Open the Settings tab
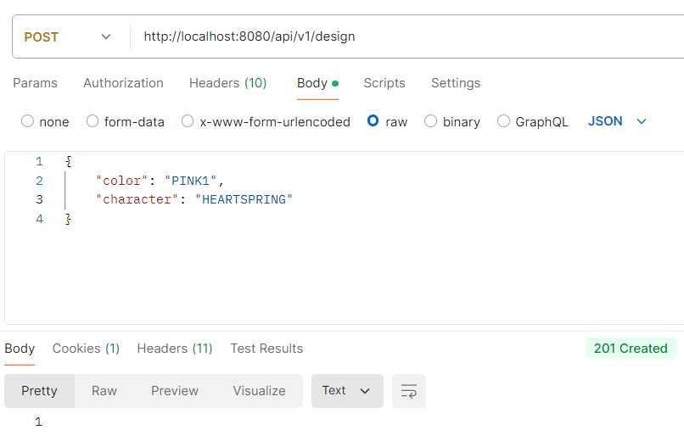 [456, 83]
